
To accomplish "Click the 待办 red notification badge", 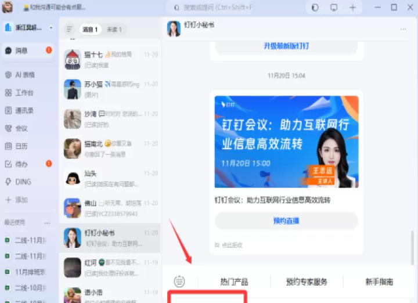I will tap(49, 164).
